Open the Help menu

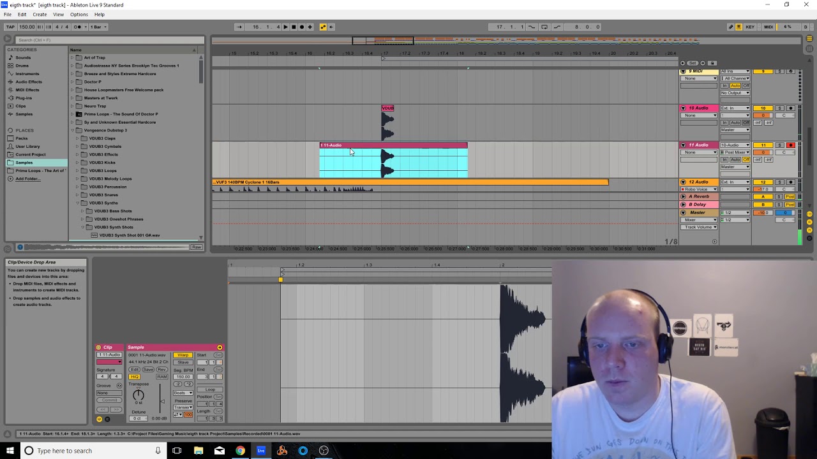pos(100,15)
